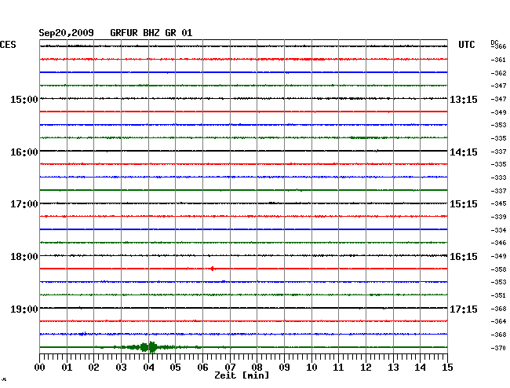Click the '15' minute tick label

[x=447, y=368]
